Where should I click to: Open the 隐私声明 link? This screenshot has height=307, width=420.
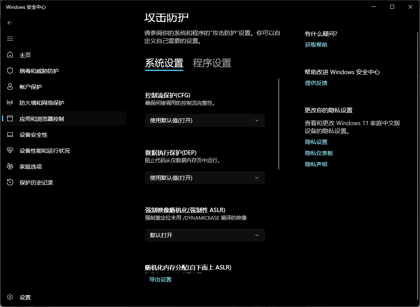coord(316,164)
